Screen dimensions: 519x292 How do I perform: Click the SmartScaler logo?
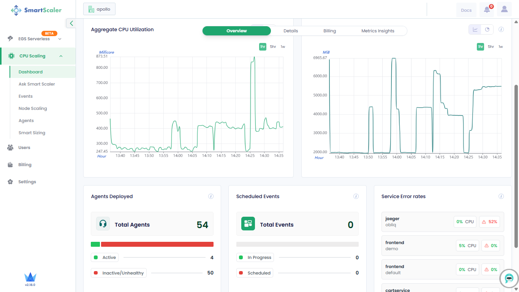[36, 10]
